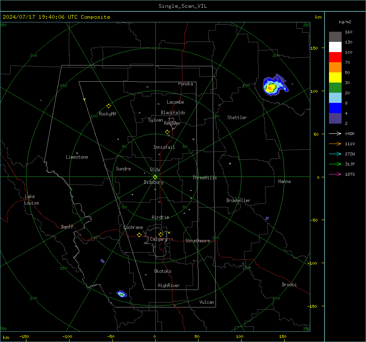This screenshot has height=342, width=366.
Task: Click the Lake Louise label
Action: (31, 200)
